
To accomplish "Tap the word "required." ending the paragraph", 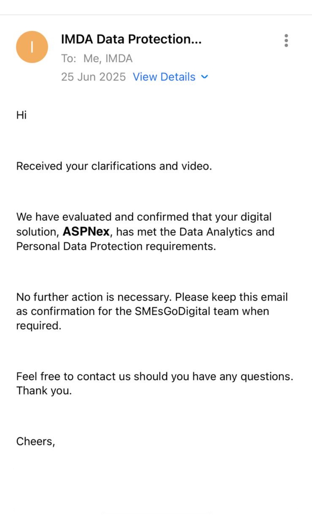I will [x=39, y=326].
